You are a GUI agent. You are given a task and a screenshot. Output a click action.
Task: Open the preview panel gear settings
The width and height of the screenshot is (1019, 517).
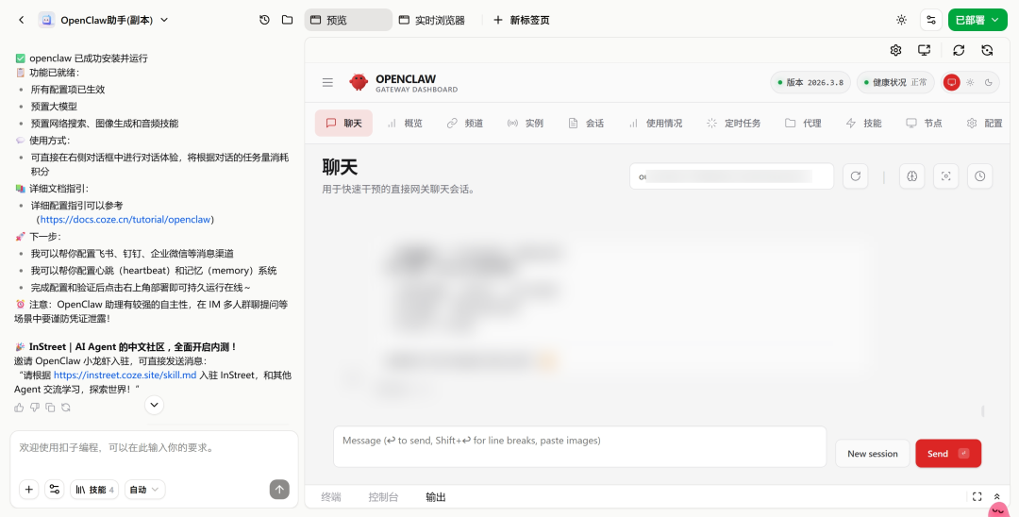coord(895,50)
